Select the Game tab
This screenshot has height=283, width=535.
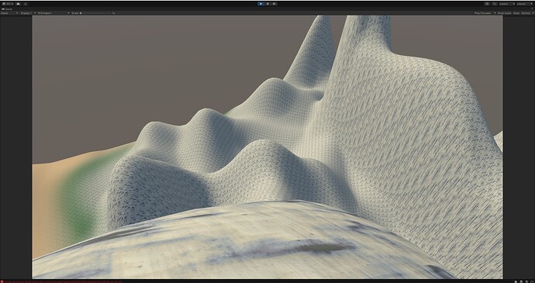click(7, 9)
